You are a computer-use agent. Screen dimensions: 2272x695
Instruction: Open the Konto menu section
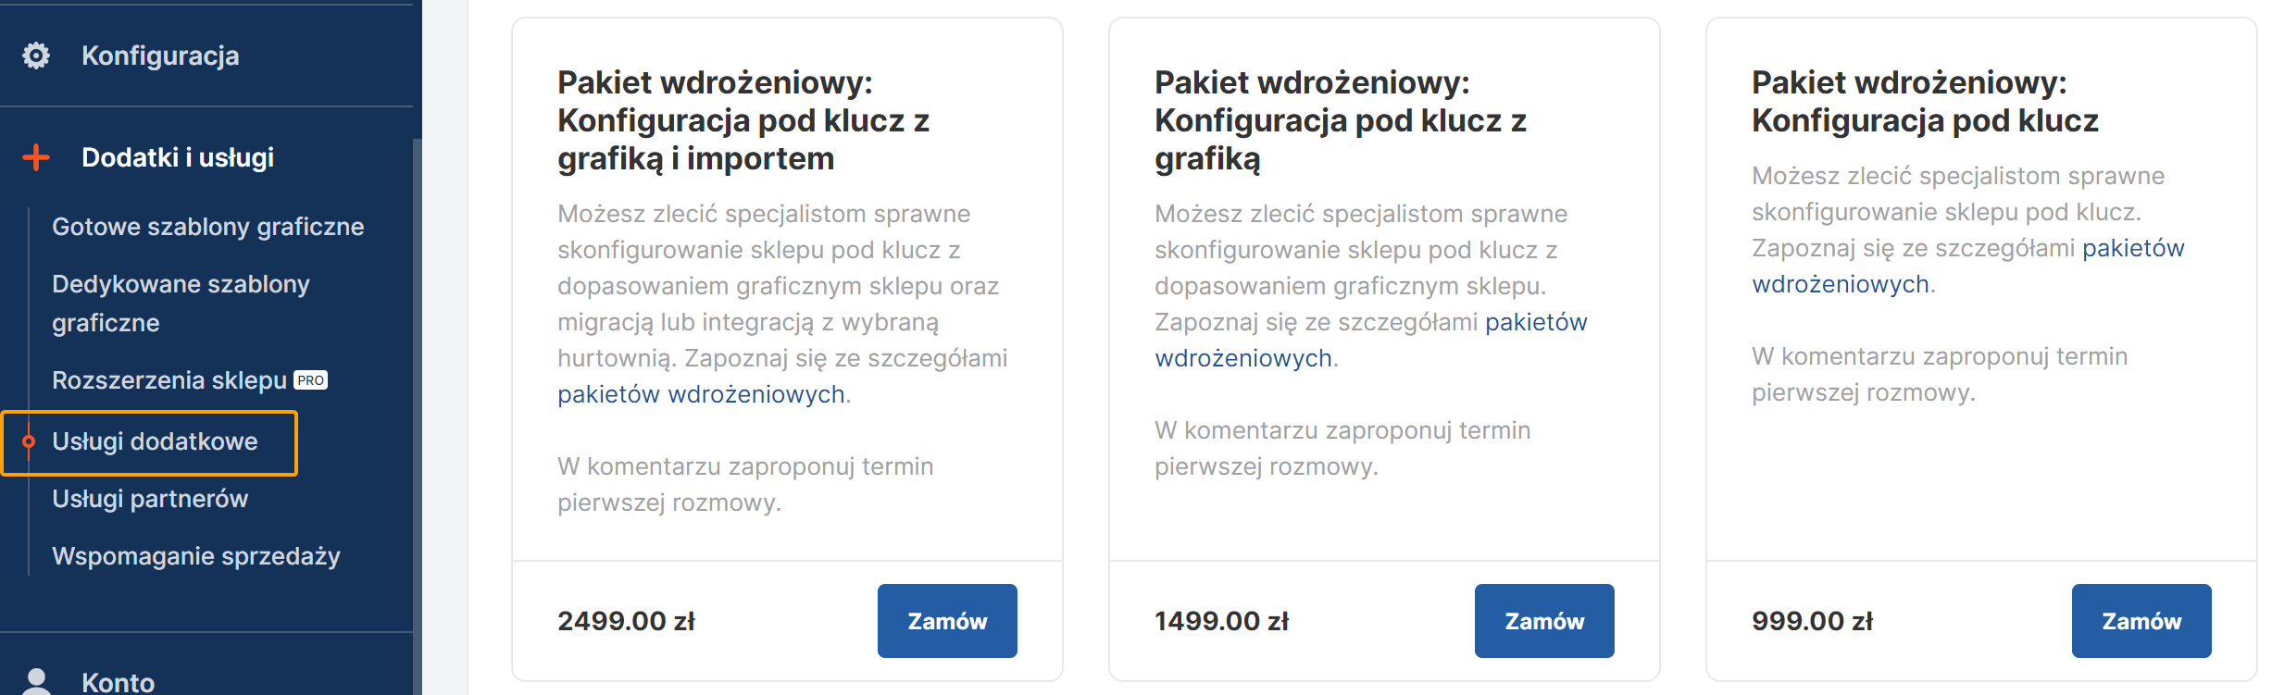coord(119,682)
